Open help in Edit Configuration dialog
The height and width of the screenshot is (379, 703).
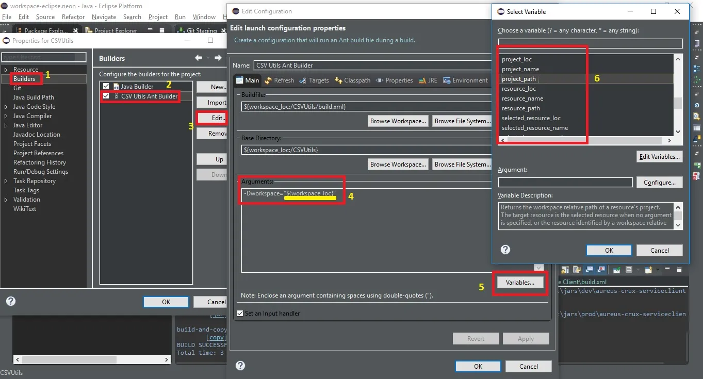240,366
